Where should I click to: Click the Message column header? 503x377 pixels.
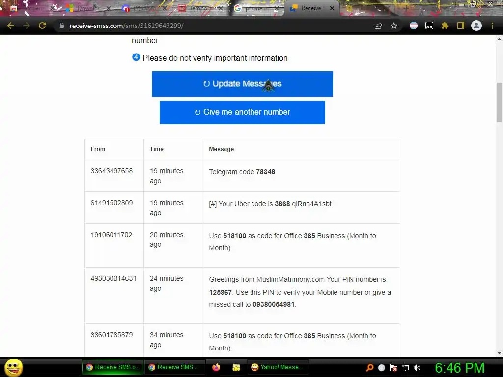pyautogui.click(x=222, y=149)
